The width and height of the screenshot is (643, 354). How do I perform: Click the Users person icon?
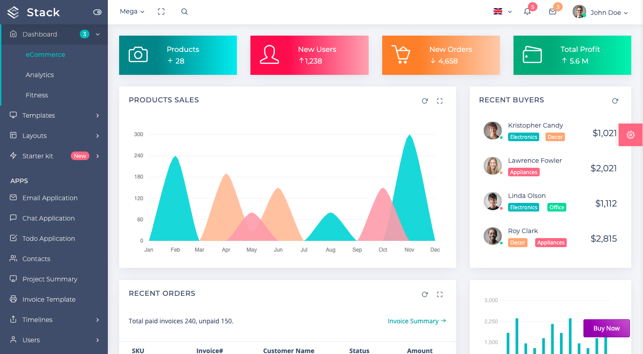13,340
